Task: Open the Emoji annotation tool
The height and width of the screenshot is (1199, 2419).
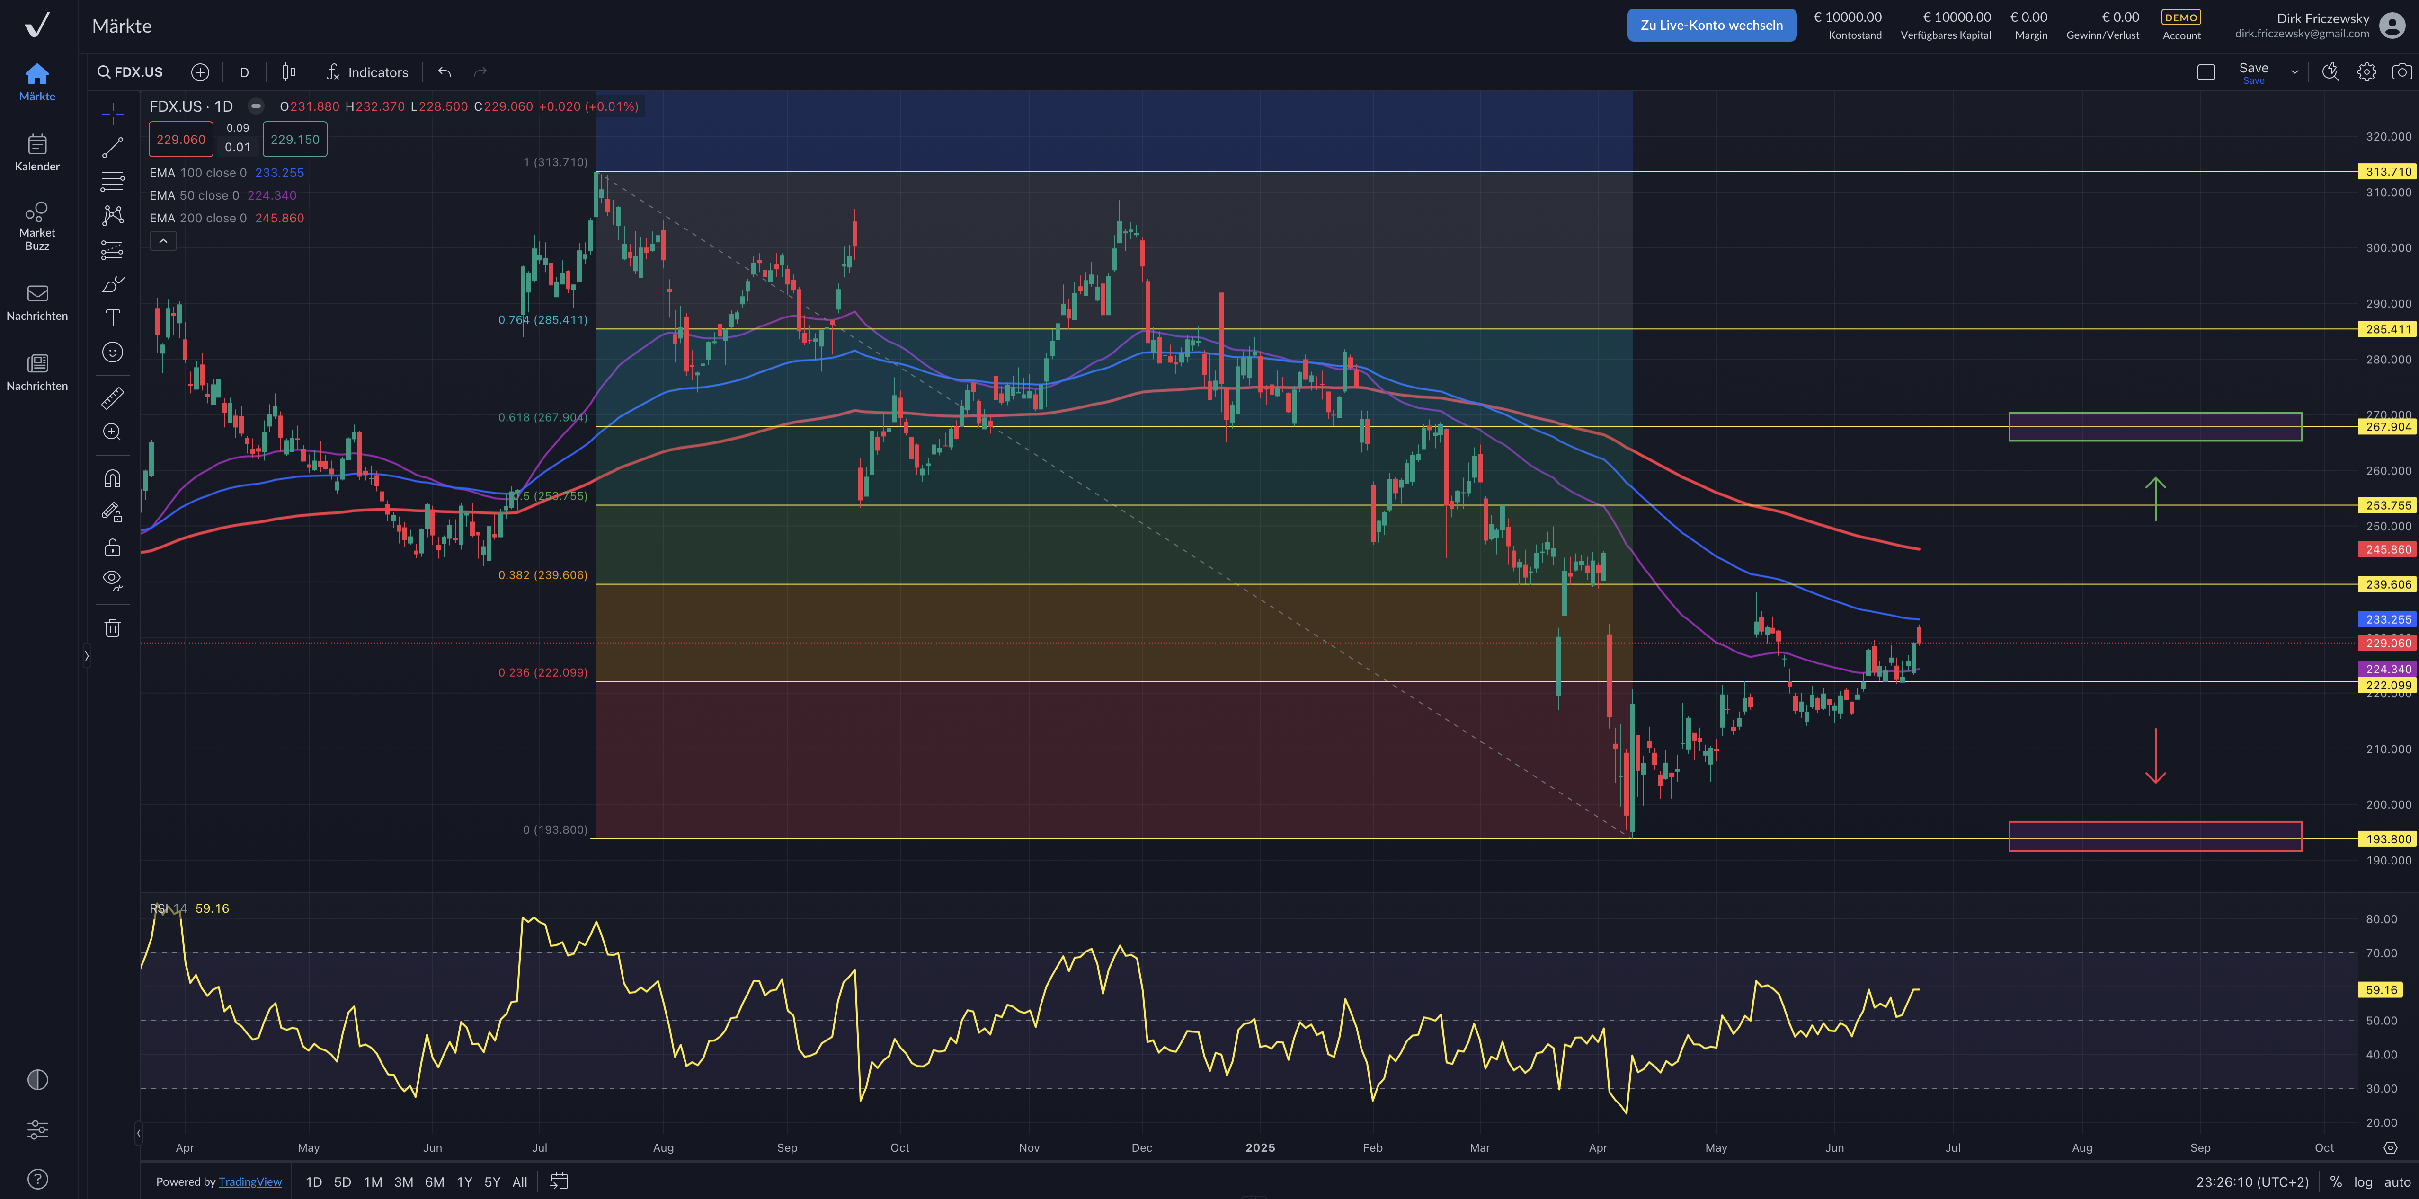Action: (x=112, y=352)
